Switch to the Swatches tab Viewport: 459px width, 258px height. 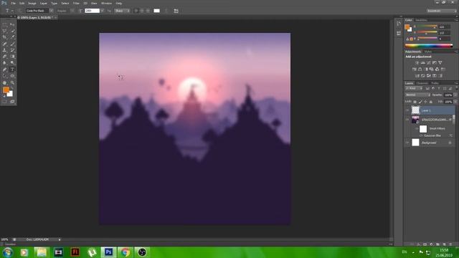point(421,20)
